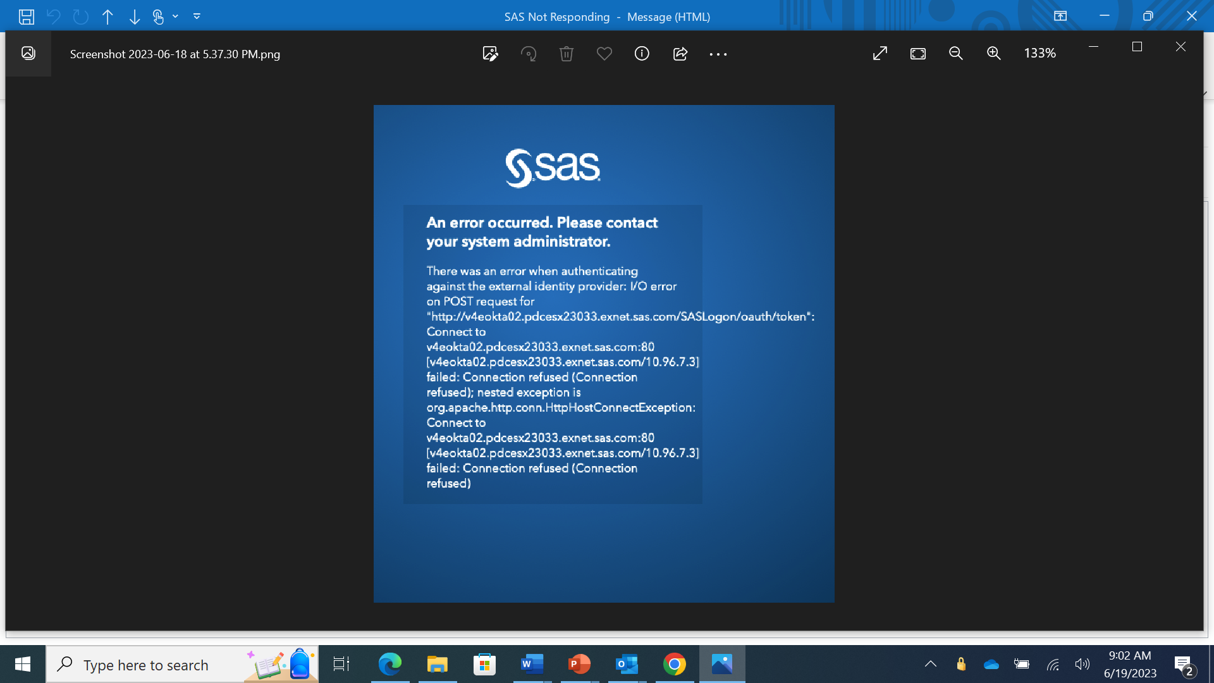Expand the Touch/Mouse mode dropdown arrow
Viewport: 1214px width, 683px height.
[x=176, y=16]
